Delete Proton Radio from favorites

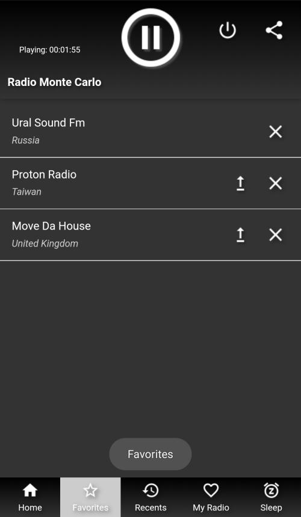coord(275,183)
